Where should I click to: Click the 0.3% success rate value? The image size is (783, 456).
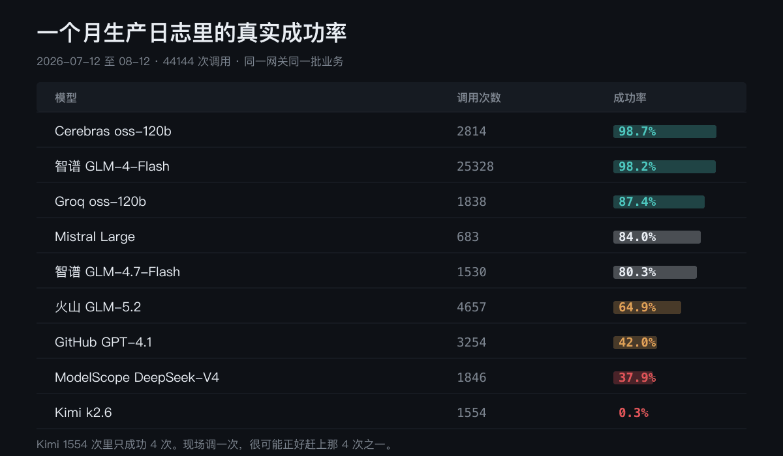coord(634,413)
